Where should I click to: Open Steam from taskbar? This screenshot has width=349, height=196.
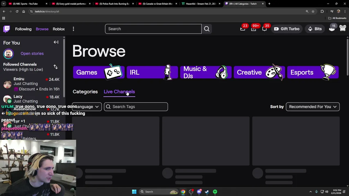tap(207, 192)
